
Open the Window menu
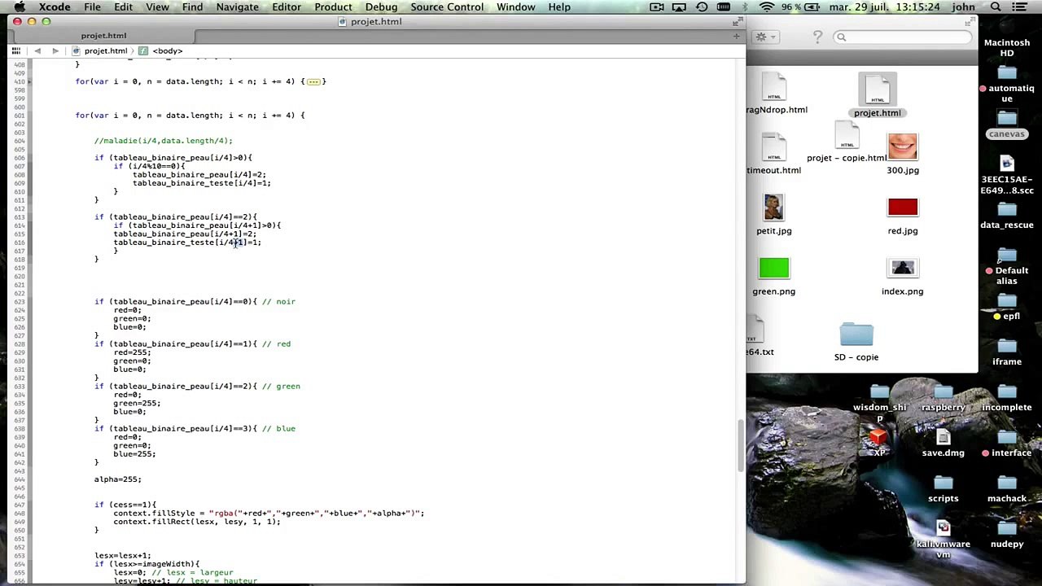(516, 7)
